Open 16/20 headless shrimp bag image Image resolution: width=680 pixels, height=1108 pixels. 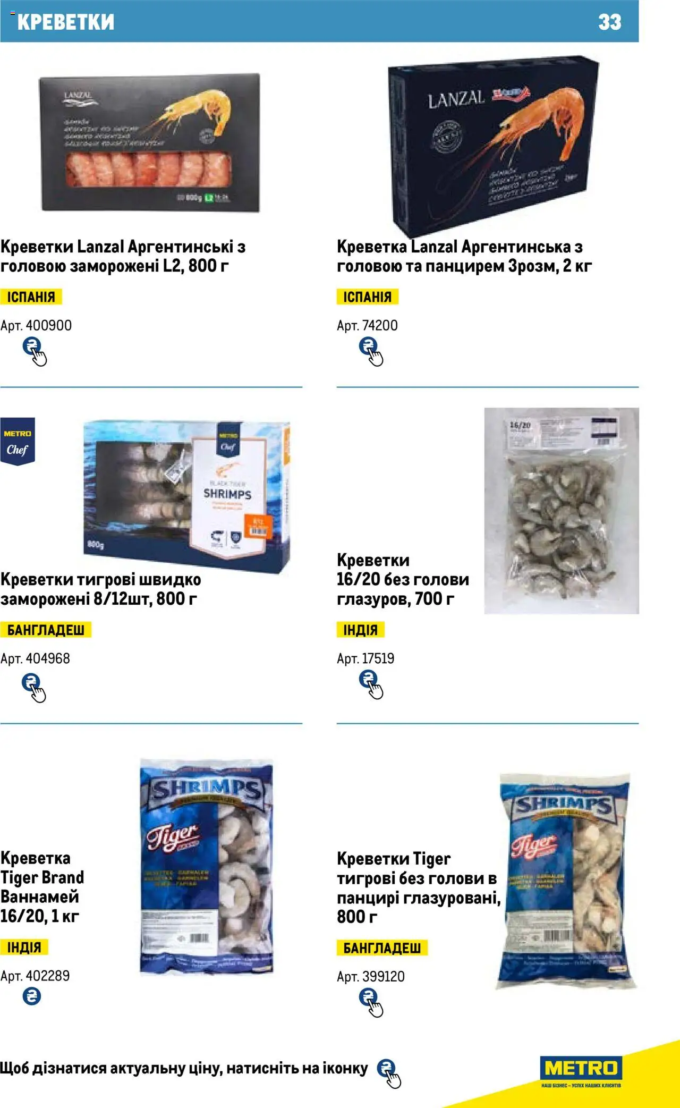coord(562,511)
